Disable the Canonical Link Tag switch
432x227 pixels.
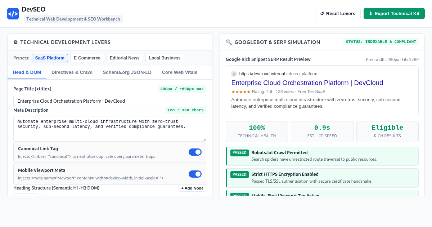coord(195,152)
